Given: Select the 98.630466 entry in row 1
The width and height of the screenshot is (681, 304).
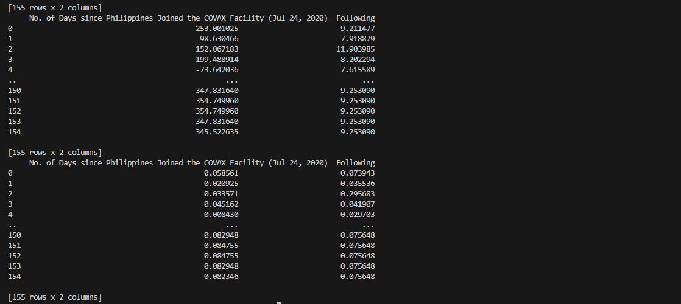Looking at the screenshot, I should tap(219, 39).
